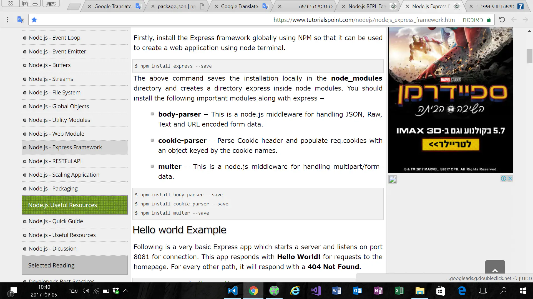Open the OneNote taskbar icon
The width and height of the screenshot is (533, 299).
(x=378, y=291)
